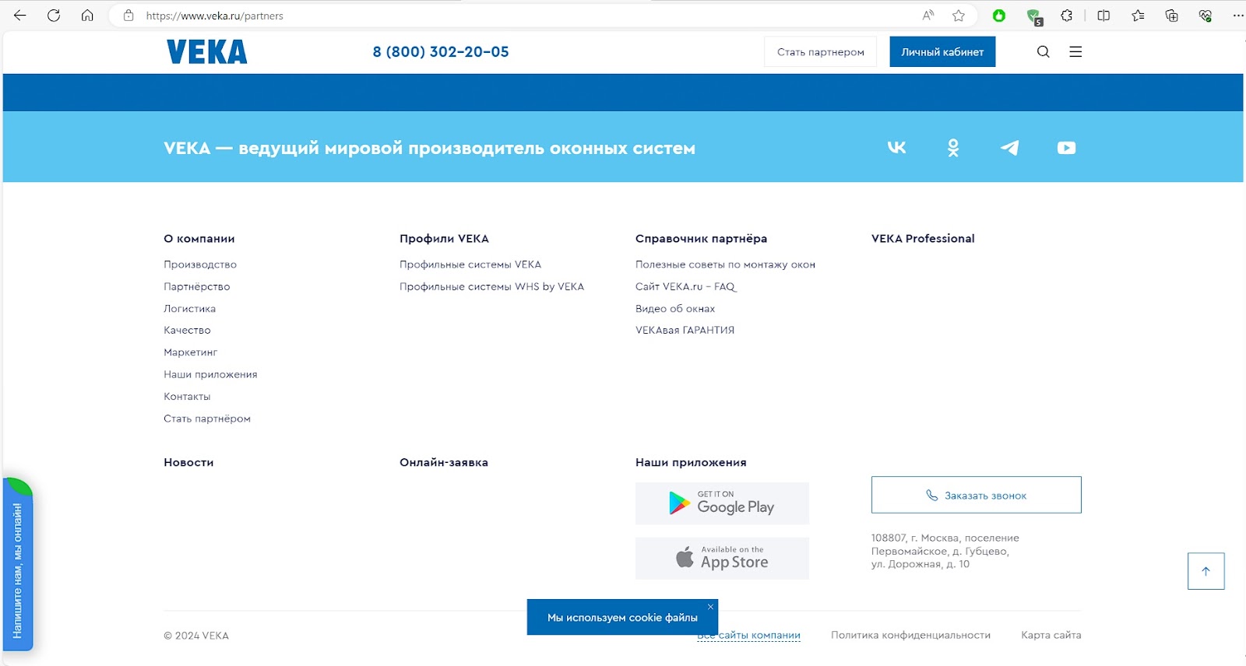Open the browser settings and more menu
The image size is (1246, 666).
(1238, 16)
